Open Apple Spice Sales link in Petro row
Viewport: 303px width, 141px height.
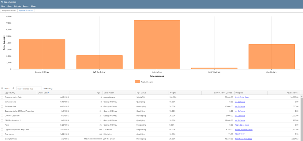(242, 125)
